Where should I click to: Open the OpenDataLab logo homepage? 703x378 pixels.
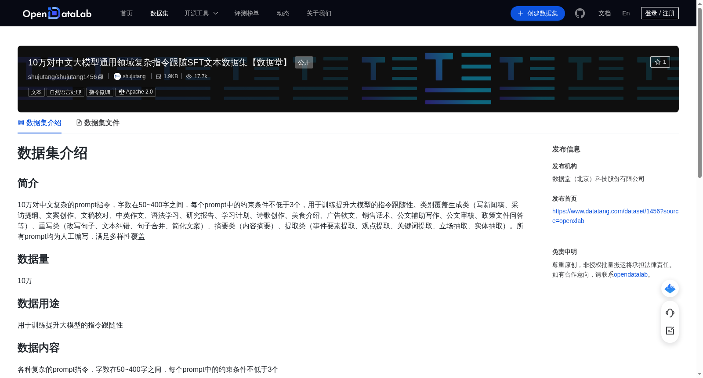[x=57, y=13]
